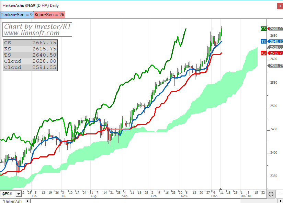
Task: Click the blue TS price marker label
Action: [263, 41]
